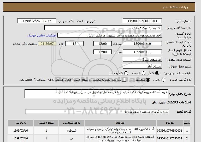Select the کالا radio button
This screenshot has width=201, height=142.
click(157, 73)
